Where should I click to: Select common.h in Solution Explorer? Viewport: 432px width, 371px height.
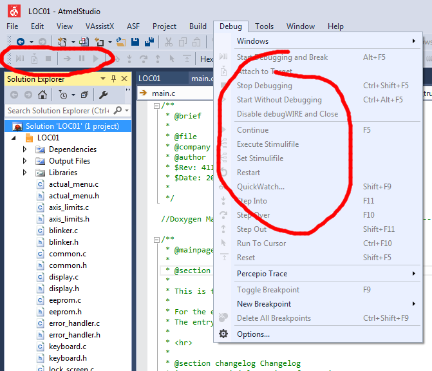(x=68, y=265)
